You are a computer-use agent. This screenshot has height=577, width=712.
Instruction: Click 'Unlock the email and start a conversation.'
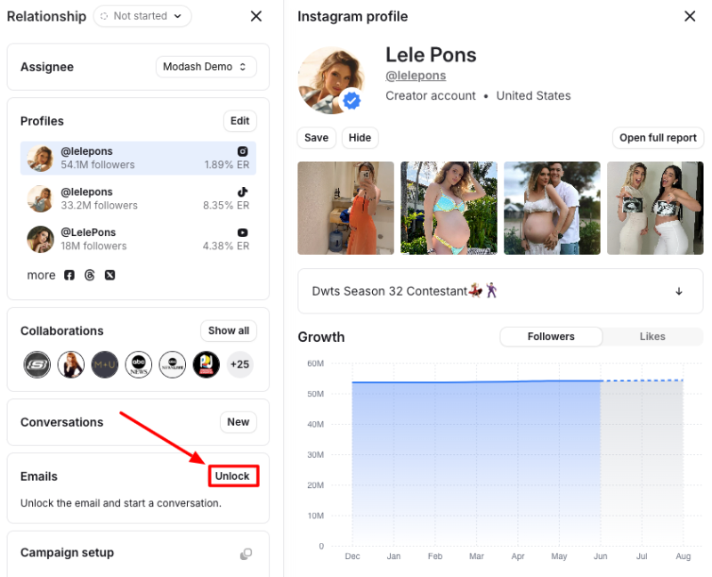point(121,503)
